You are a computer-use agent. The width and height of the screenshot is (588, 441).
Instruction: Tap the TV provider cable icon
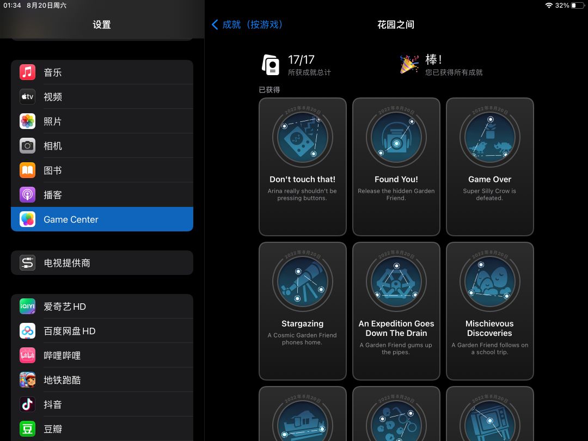click(x=27, y=263)
